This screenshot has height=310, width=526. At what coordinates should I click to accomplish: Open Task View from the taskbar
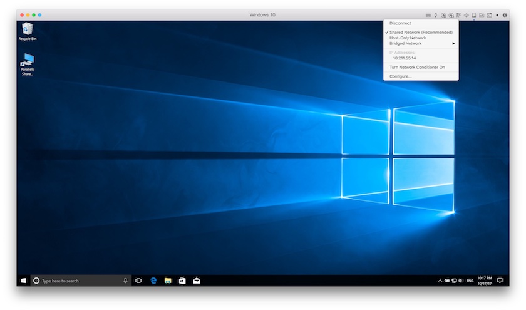click(x=138, y=281)
